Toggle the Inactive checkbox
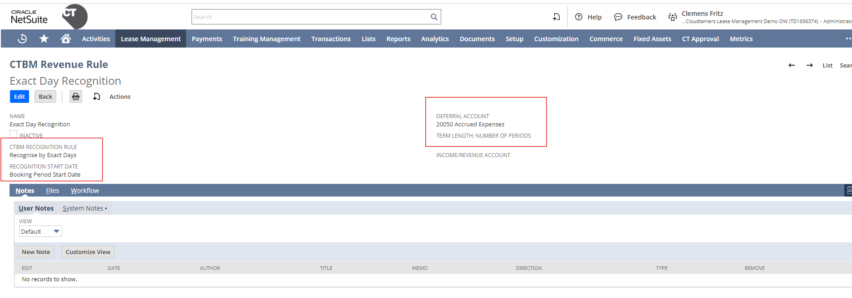The width and height of the screenshot is (852, 298). [x=14, y=134]
